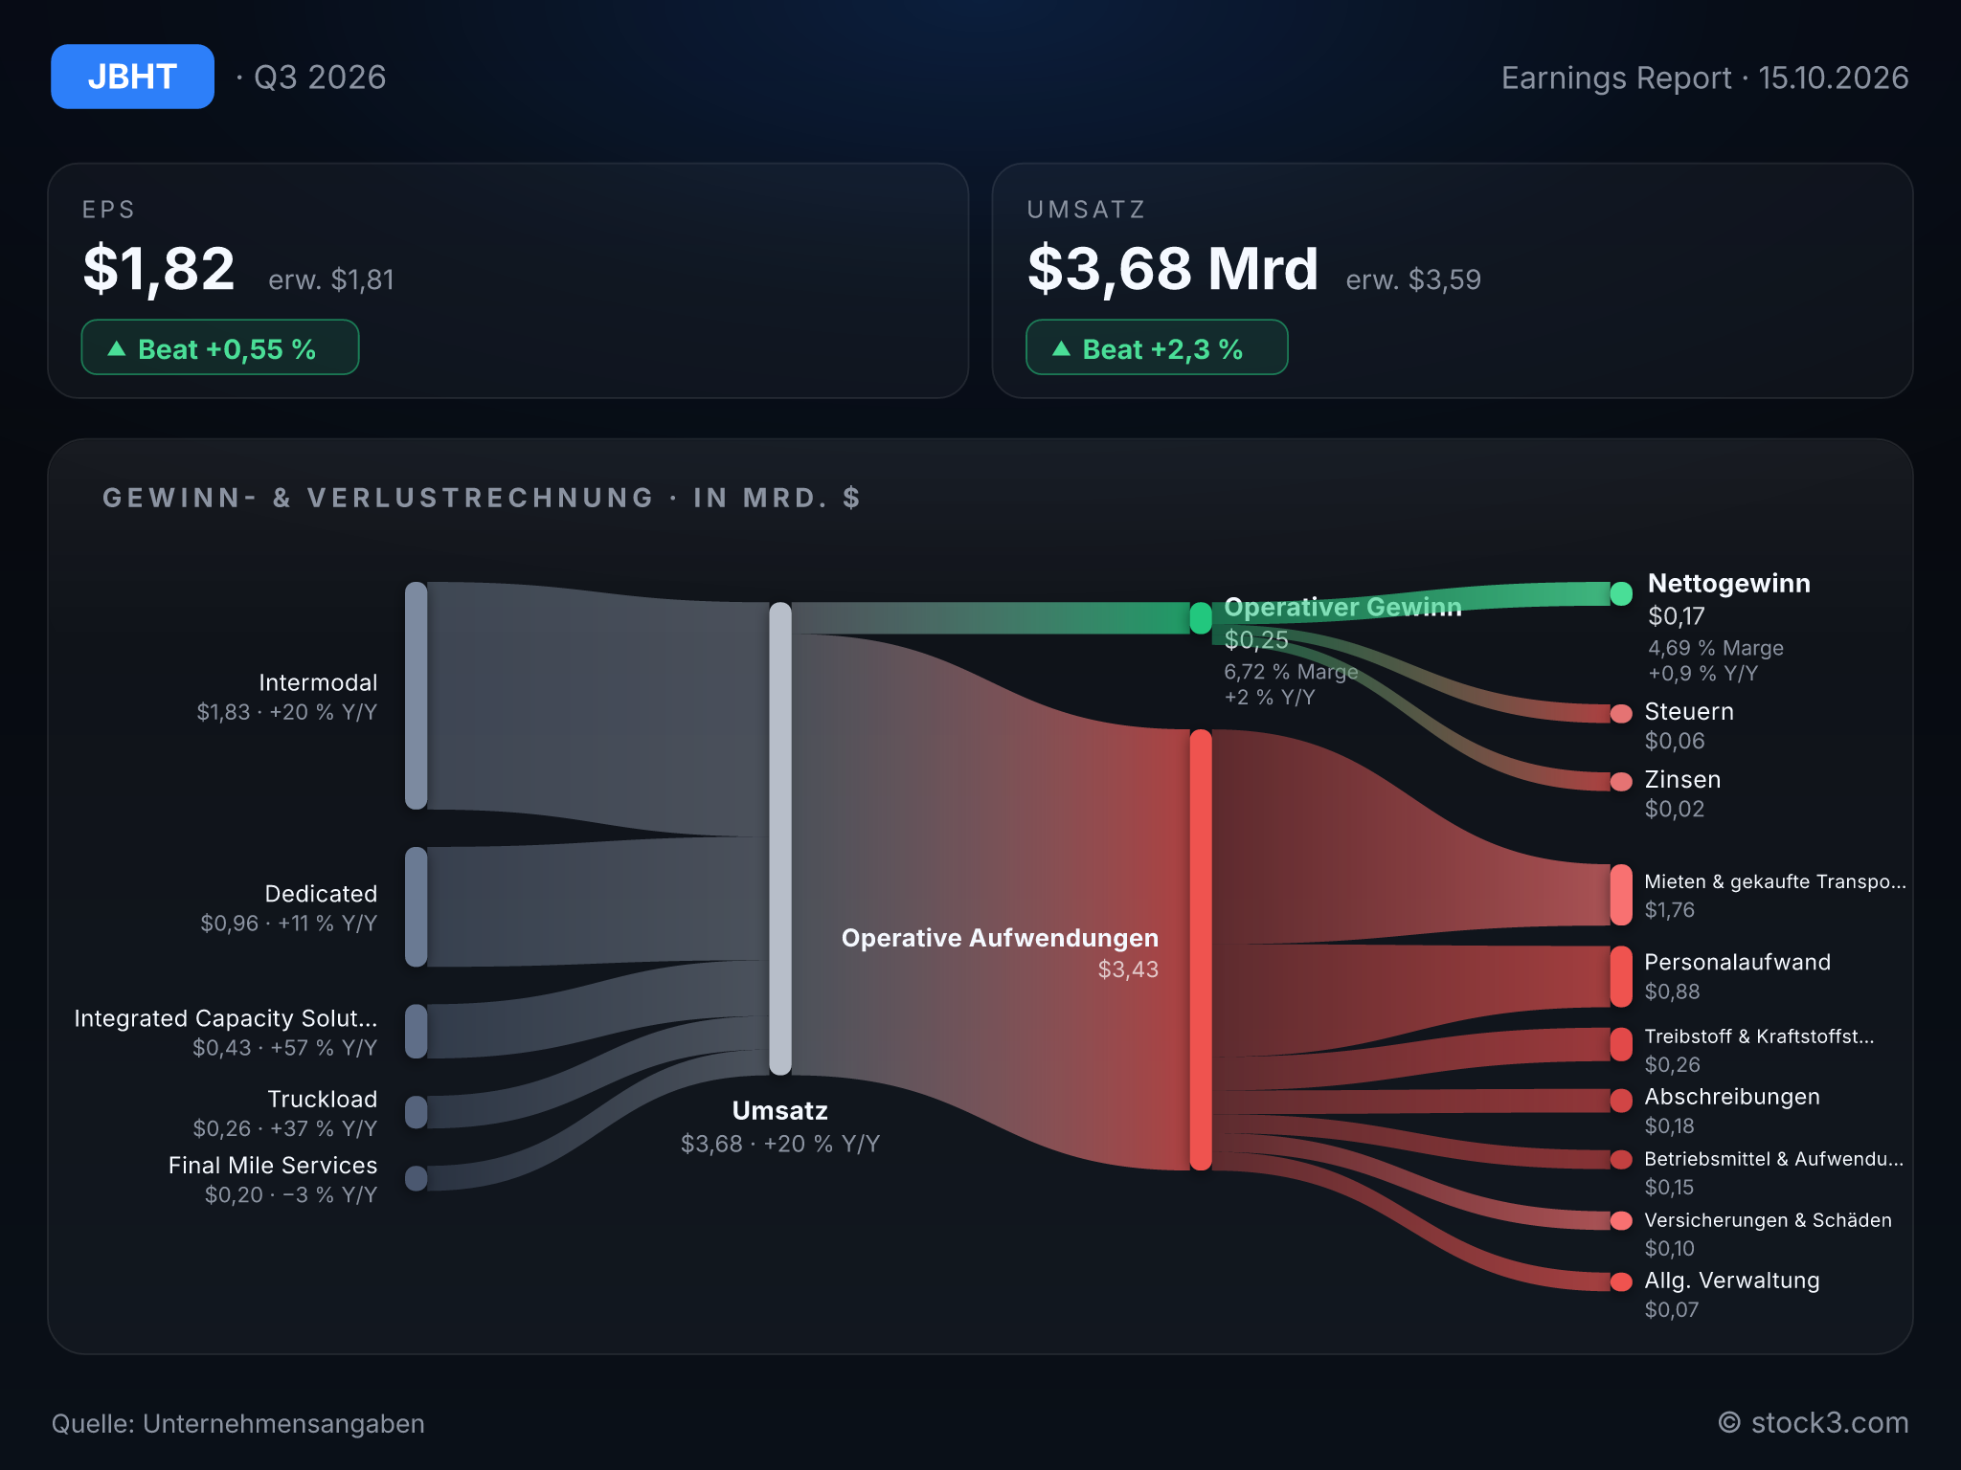Click the red Steuern node dot
Image resolution: width=1961 pixels, height=1470 pixels.
tap(1621, 714)
